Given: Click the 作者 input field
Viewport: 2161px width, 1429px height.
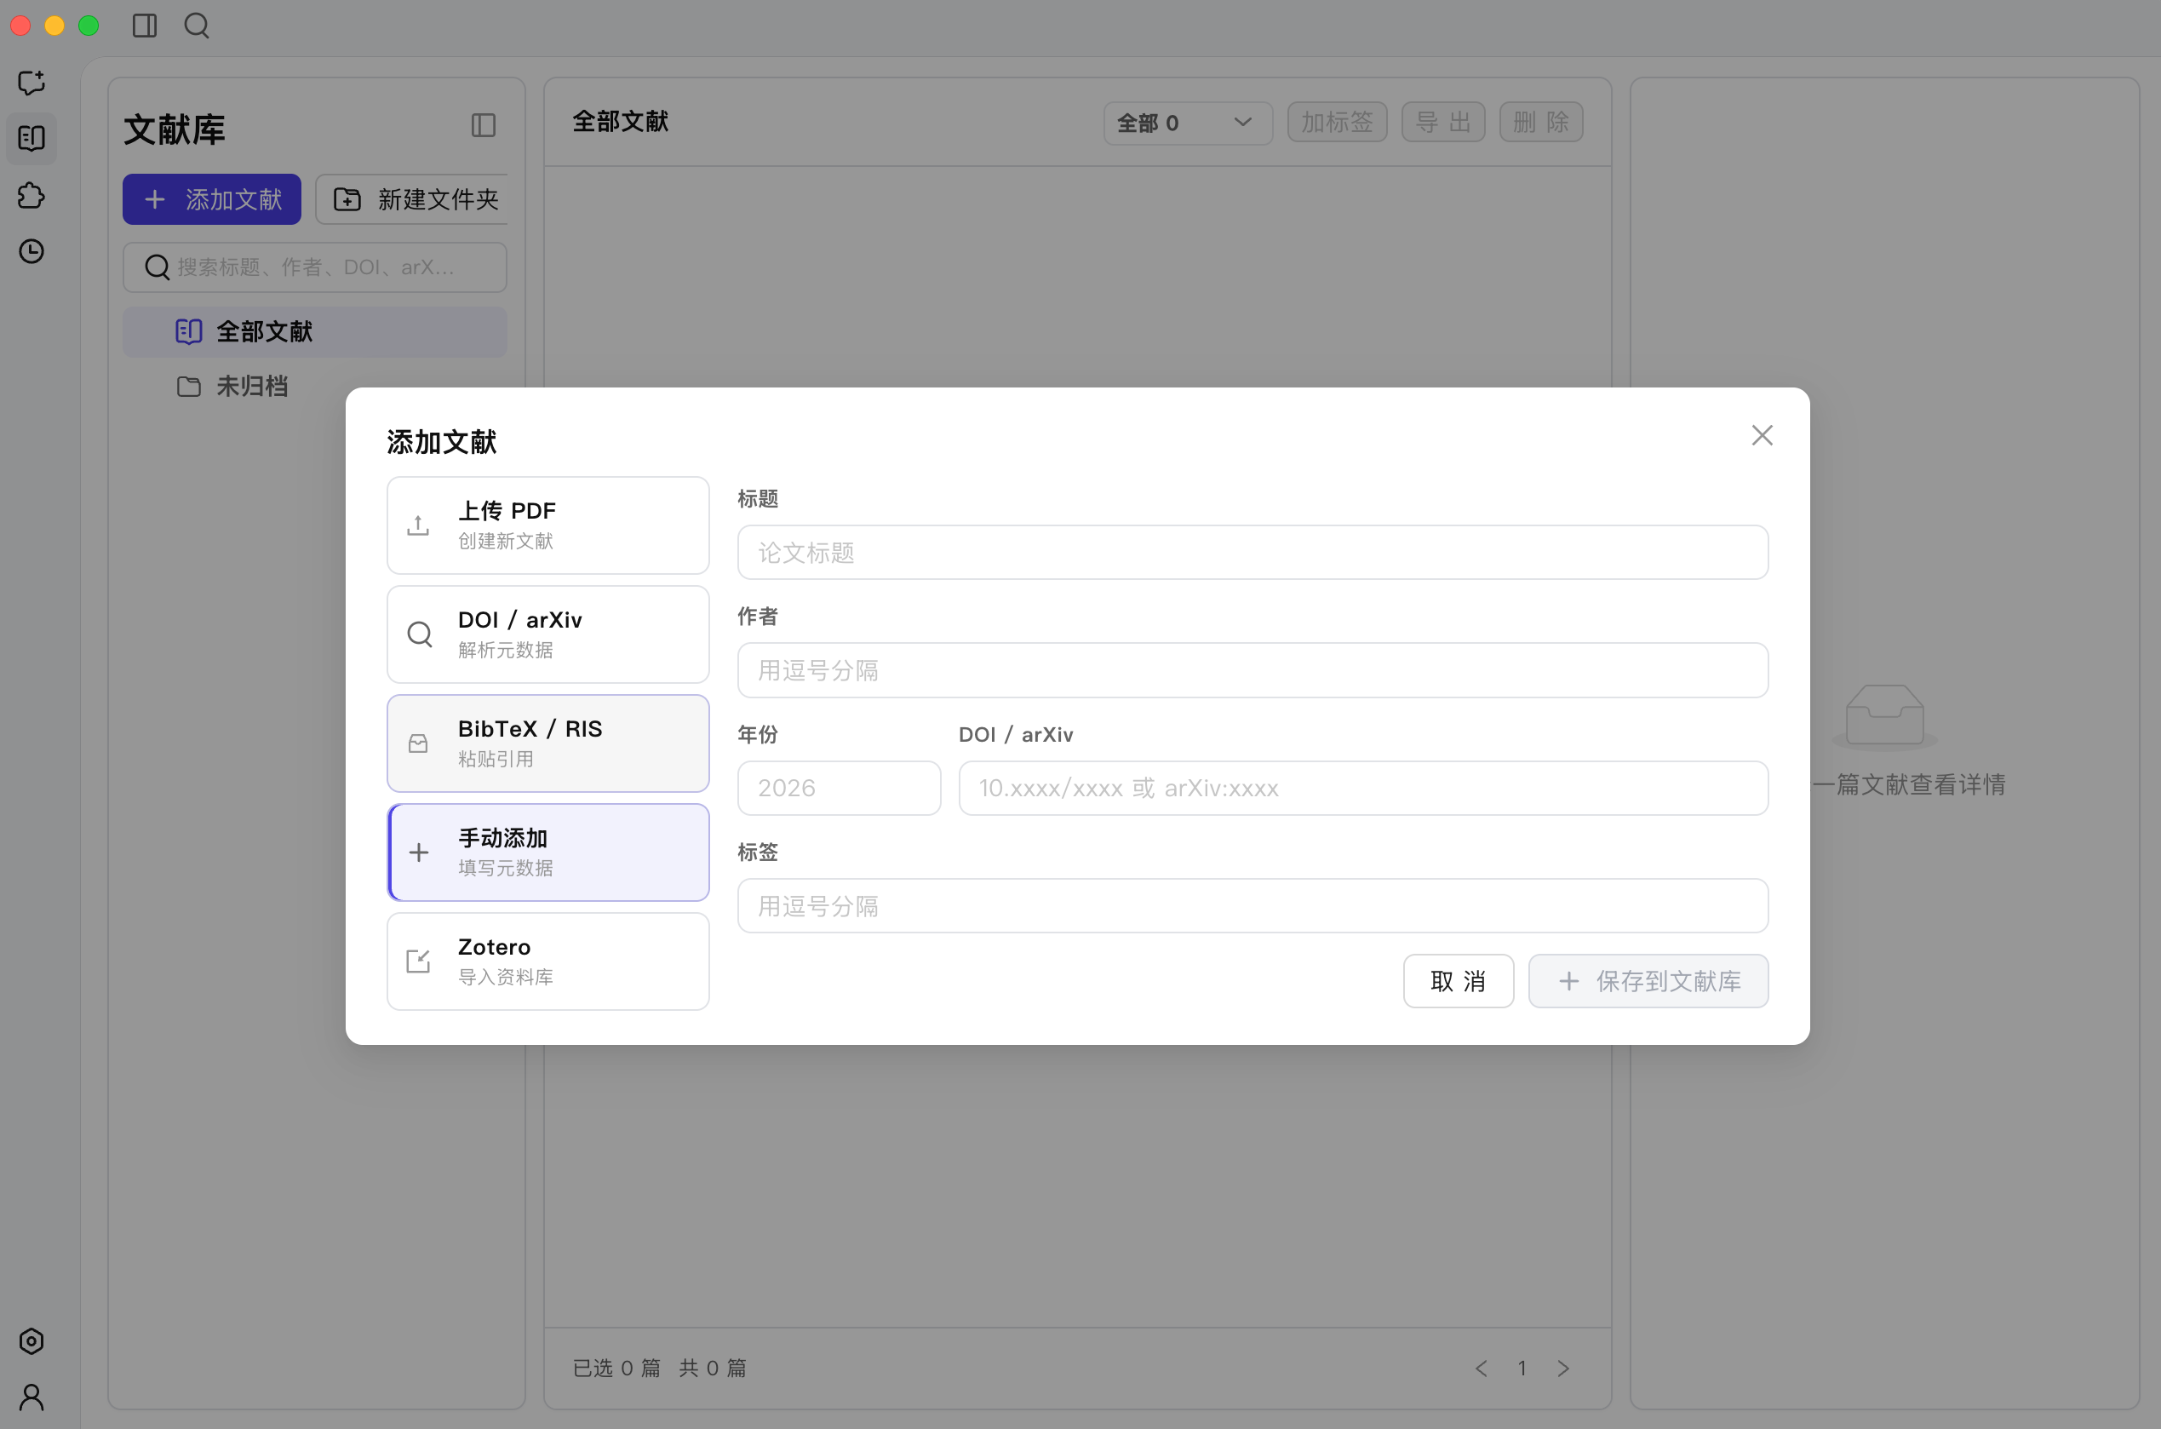Looking at the screenshot, I should [x=1252, y=671].
